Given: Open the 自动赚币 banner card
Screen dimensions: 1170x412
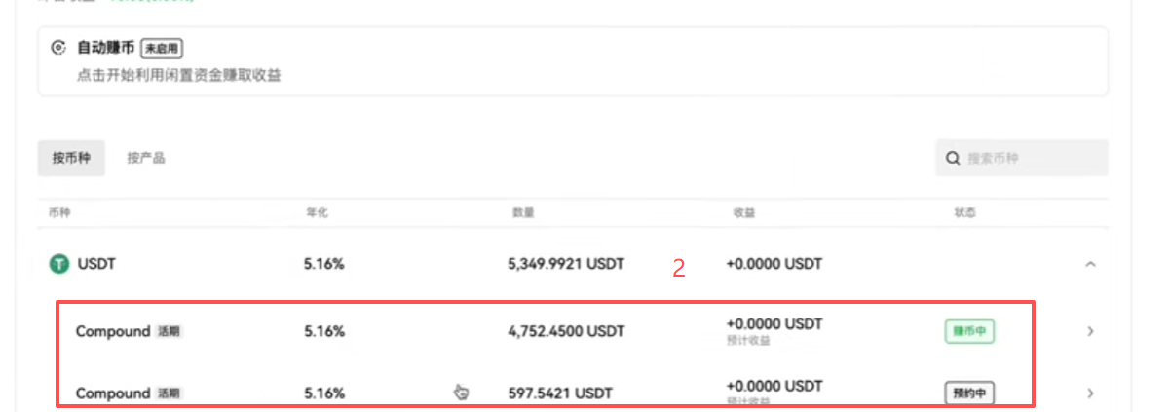Looking at the screenshot, I should pyautogui.click(x=573, y=61).
